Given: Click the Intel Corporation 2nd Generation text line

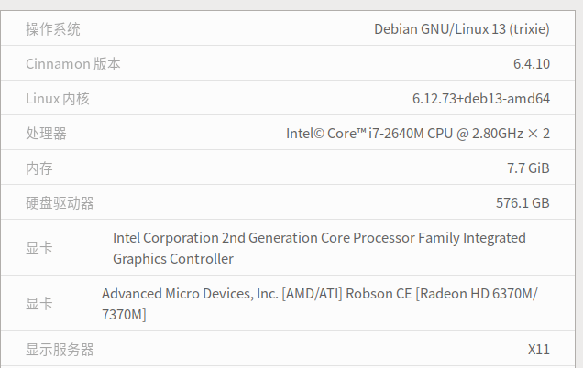Looking at the screenshot, I should tap(319, 238).
